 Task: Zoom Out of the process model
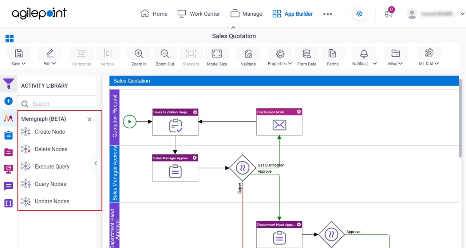[165, 53]
